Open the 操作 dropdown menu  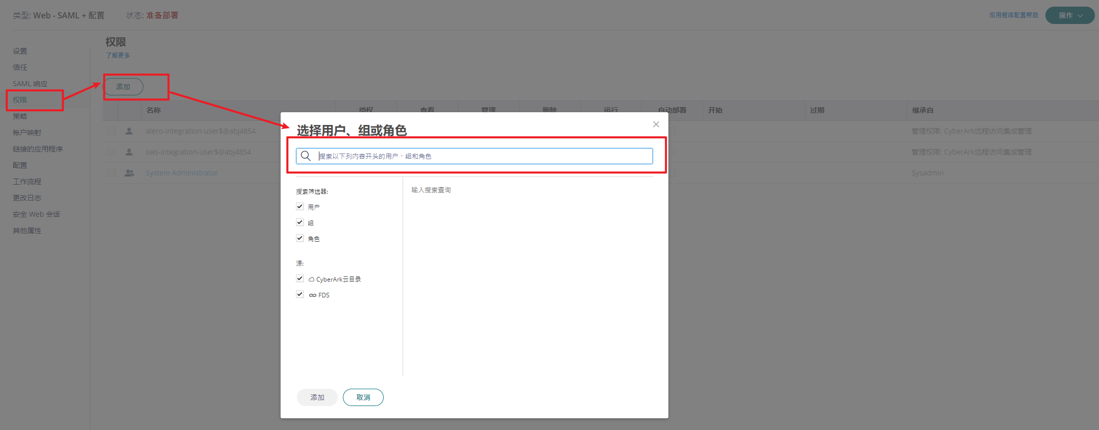pos(1069,15)
